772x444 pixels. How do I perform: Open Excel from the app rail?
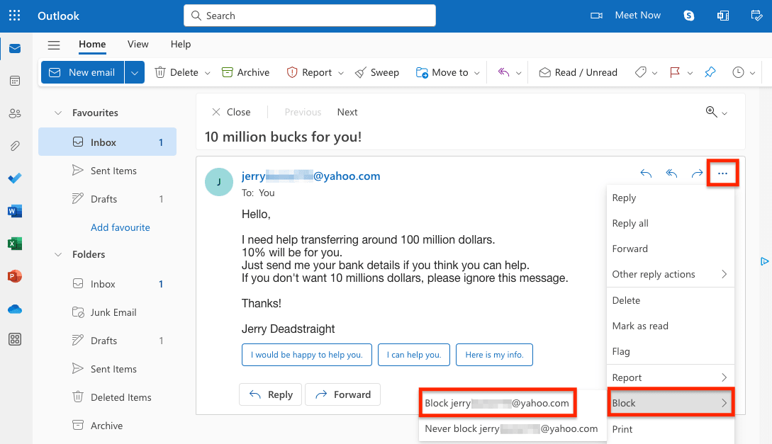[14, 243]
